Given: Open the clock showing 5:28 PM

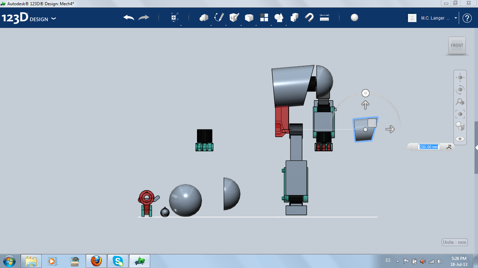Looking at the screenshot, I should coord(459,261).
